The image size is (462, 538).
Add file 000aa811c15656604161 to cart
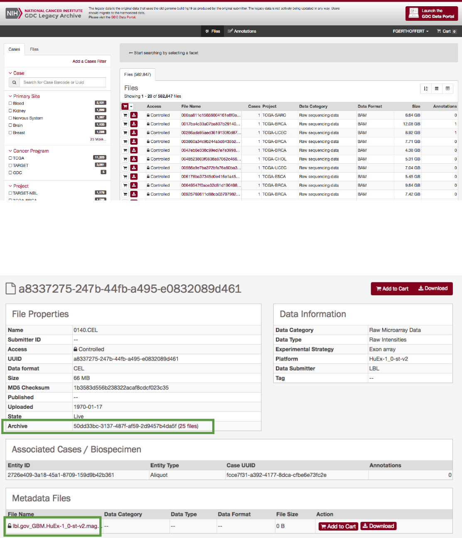(125, 115)
